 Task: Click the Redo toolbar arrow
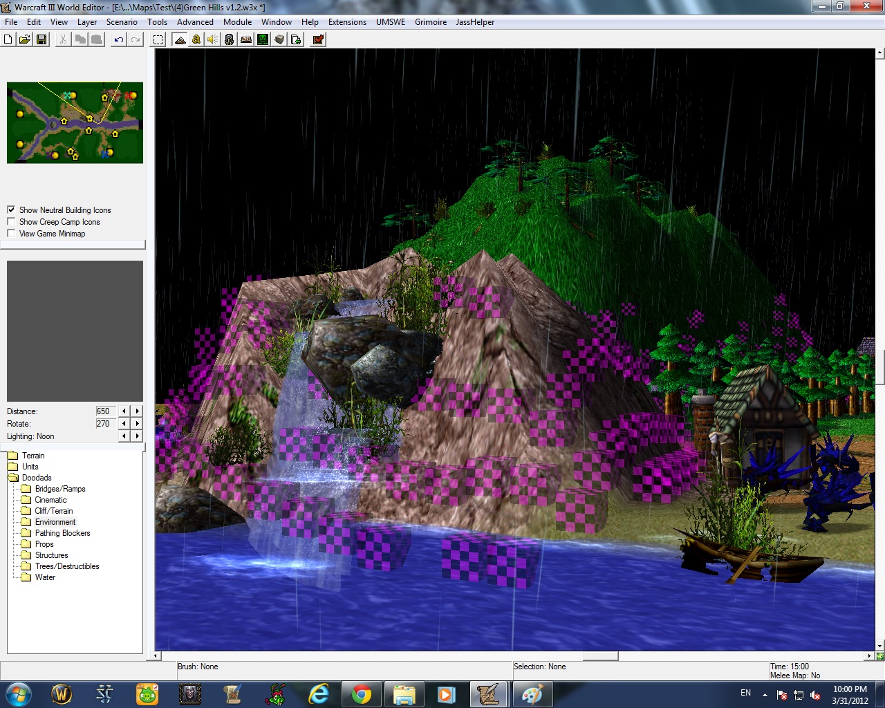pos(136,39)
